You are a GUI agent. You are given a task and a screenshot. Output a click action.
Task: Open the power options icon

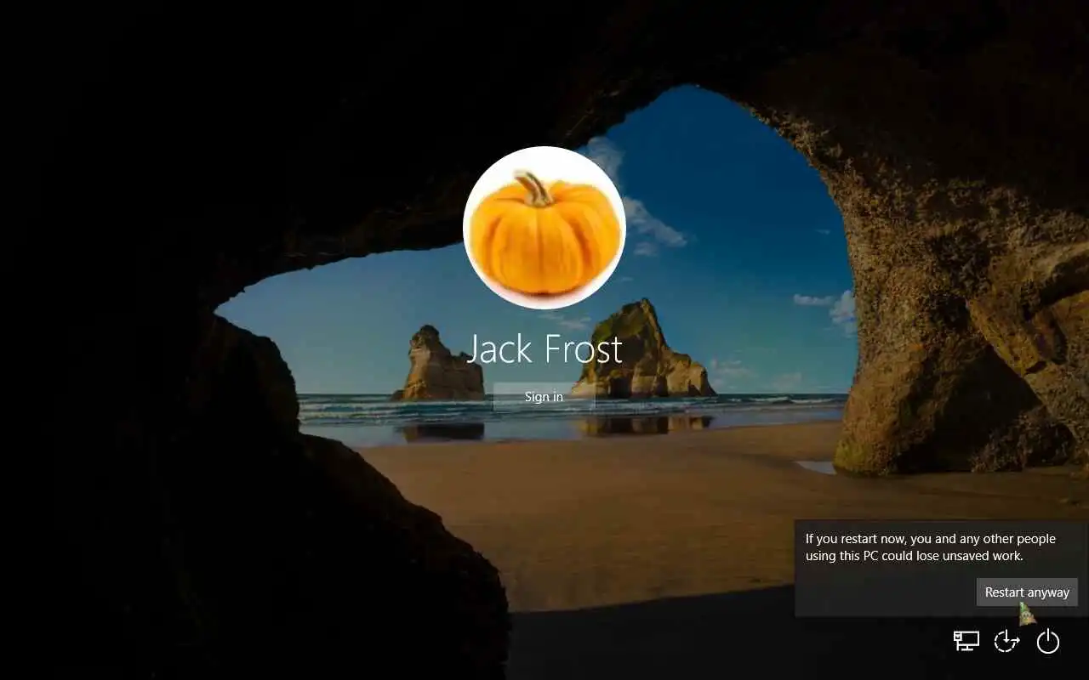coord(1048,641)
